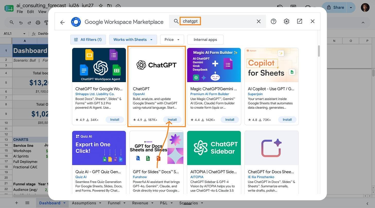Show the side panel with bottom-right chevron
Viewport: 375px width, 208px height.
coord(368,203)
